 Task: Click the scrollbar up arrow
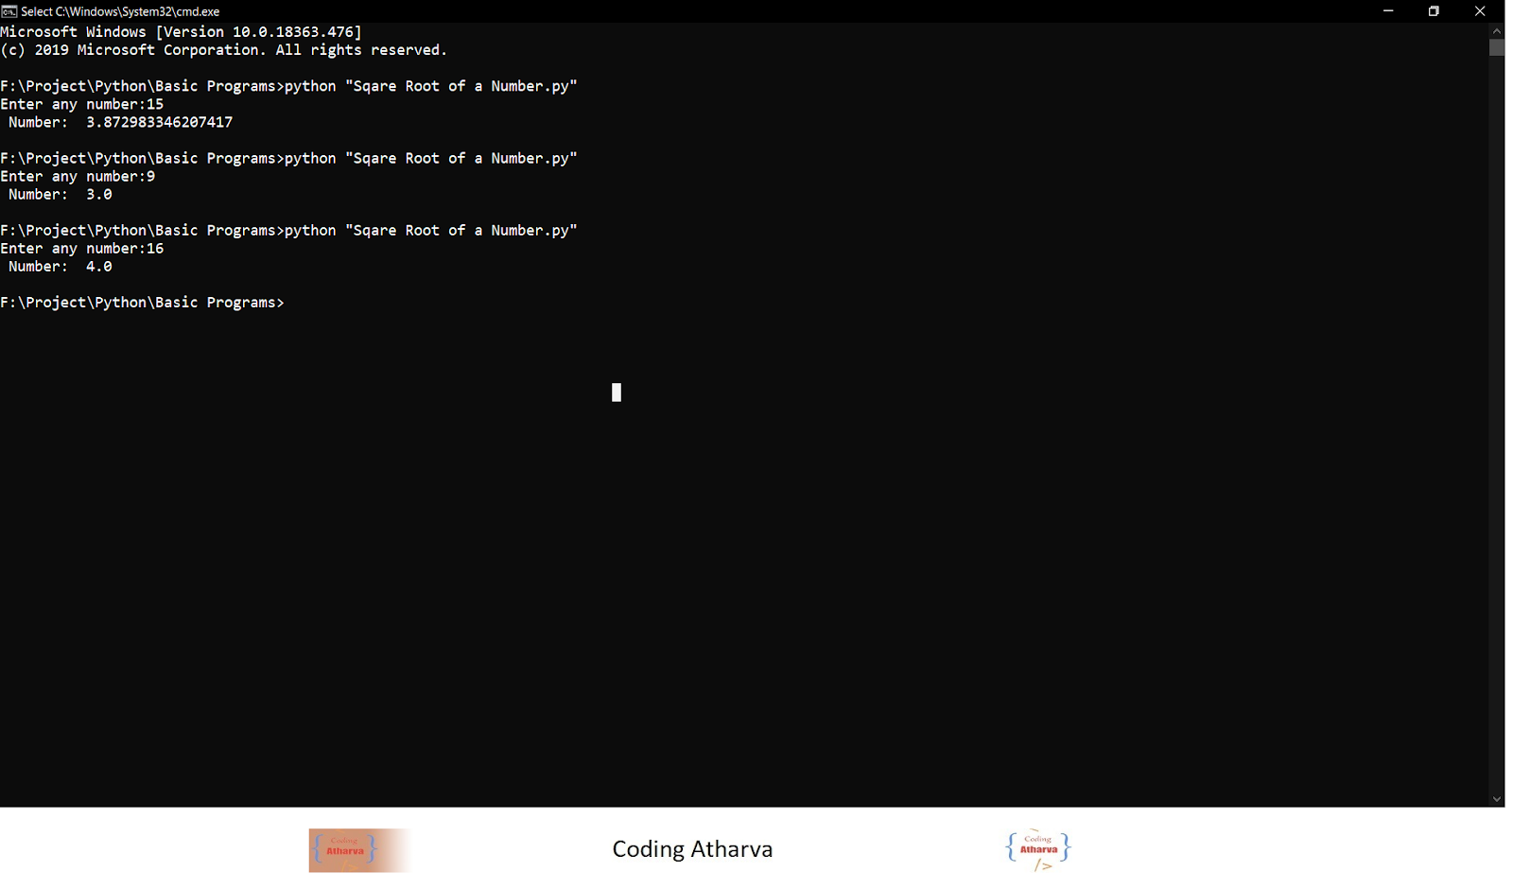tap(1497, 29)
